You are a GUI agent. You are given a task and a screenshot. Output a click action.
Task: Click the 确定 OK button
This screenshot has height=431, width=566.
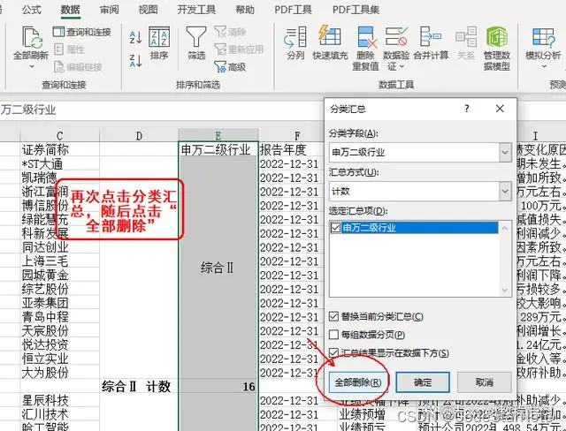click(423, 382)
